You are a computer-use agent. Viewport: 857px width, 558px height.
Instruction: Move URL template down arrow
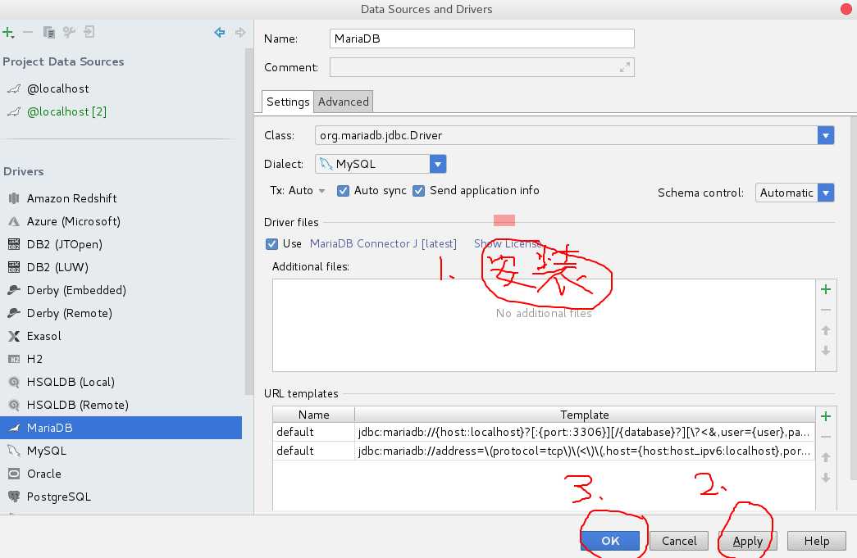pyautogui.click(x=826, y=478)
